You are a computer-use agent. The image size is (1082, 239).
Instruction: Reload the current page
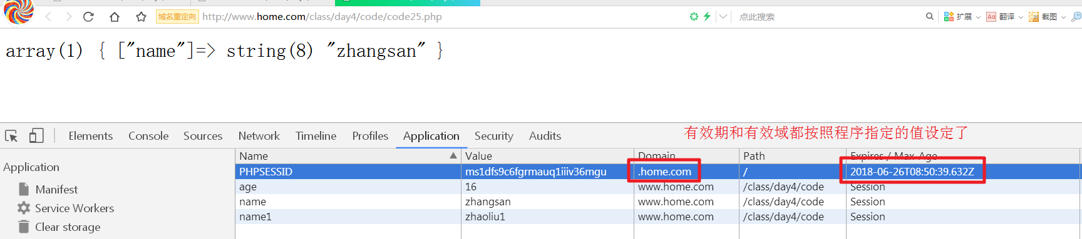pyautogui.click(x=88, y=17)
